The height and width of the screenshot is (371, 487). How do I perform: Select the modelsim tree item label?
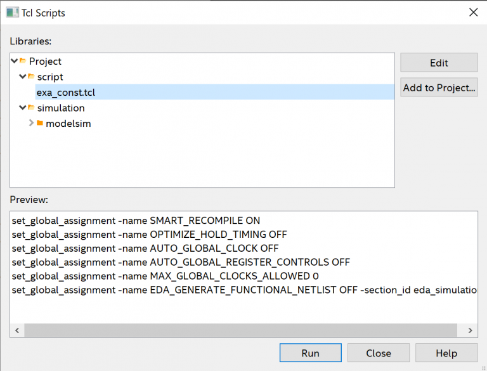pos(68,124)
